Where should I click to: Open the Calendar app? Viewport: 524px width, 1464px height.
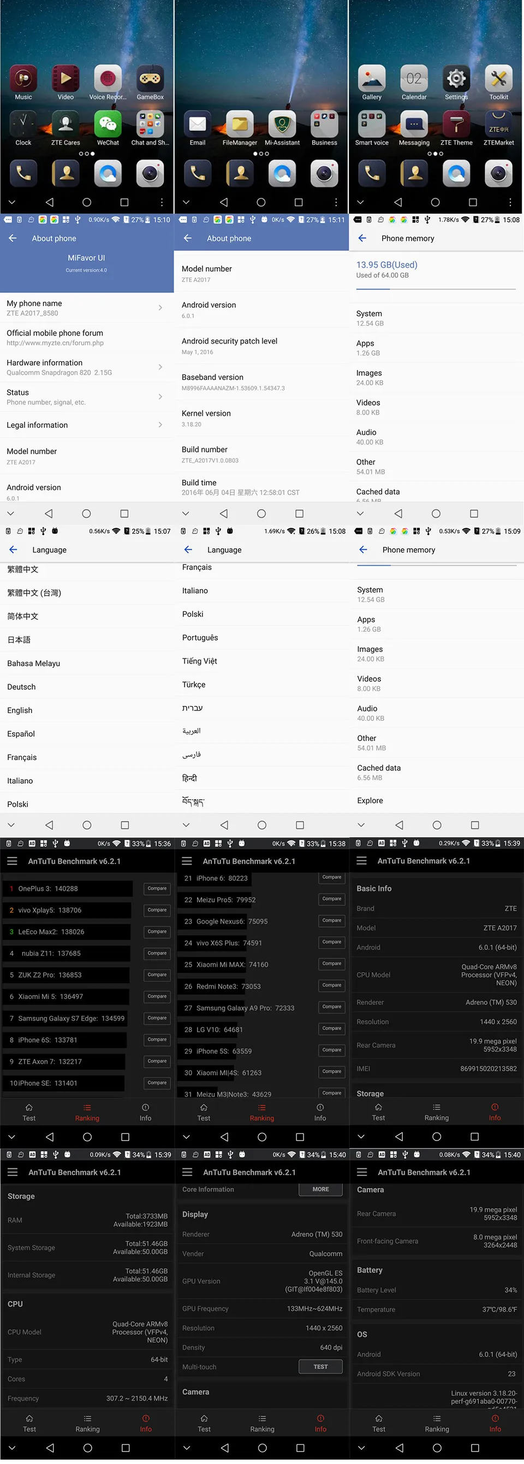click(414, 79)
